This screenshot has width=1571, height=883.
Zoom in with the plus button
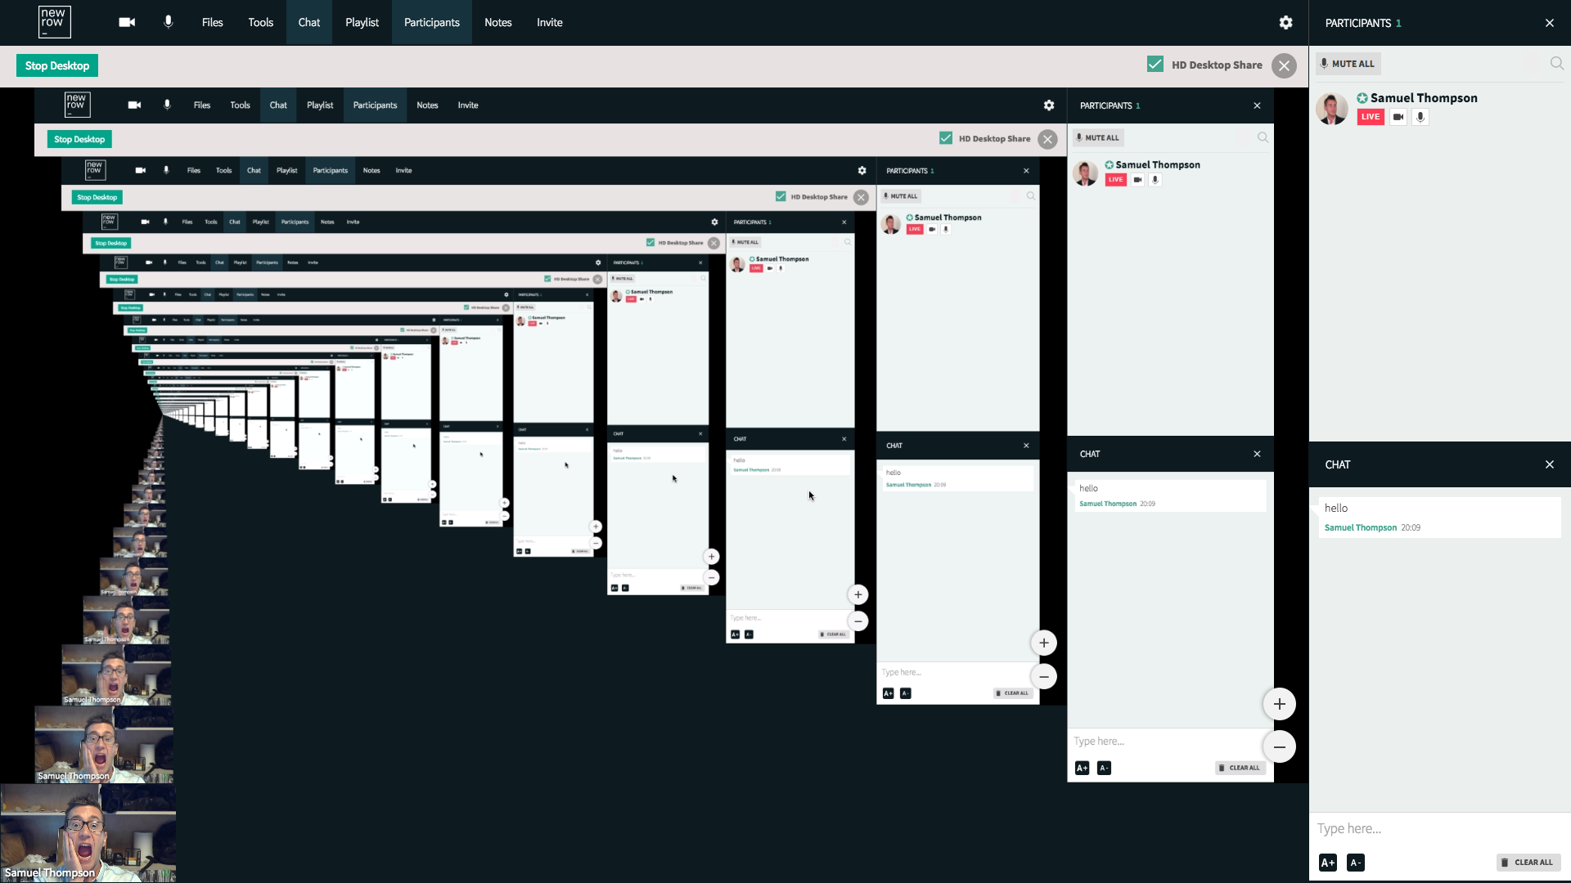[1279, 704]
